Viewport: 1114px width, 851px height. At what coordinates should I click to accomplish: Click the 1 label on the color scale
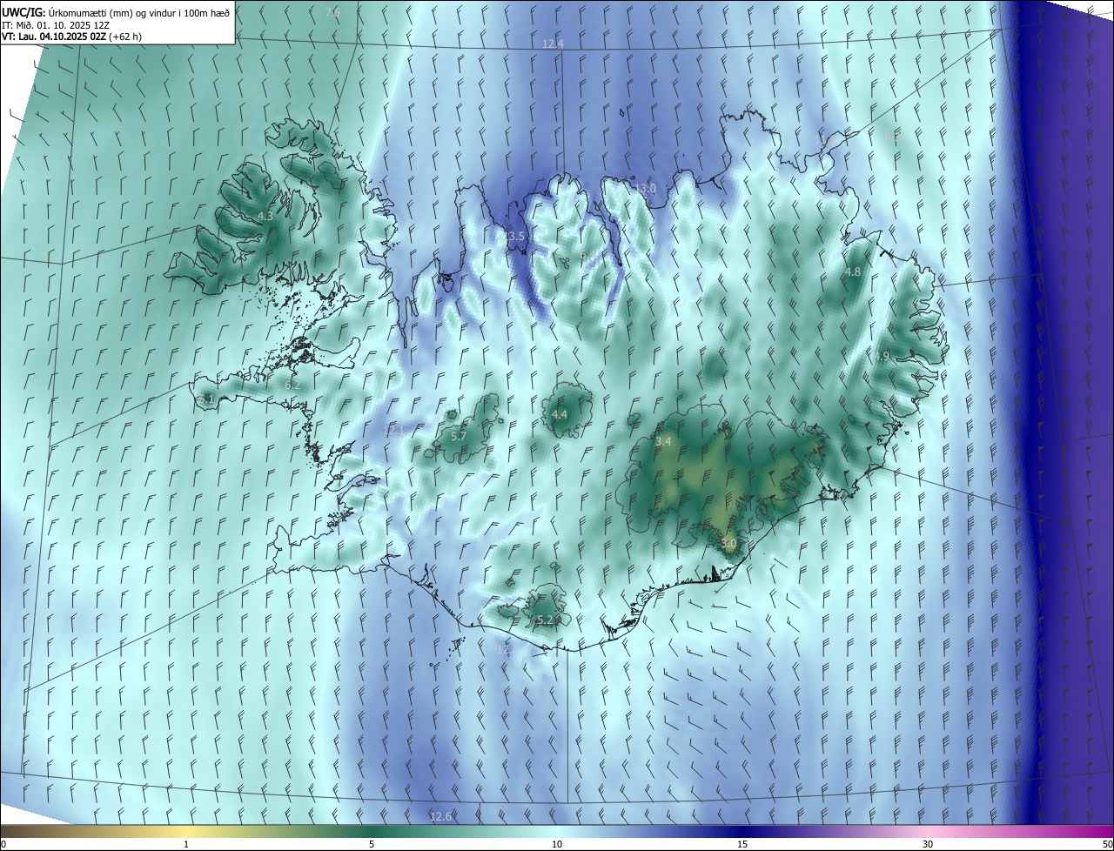point(186,844)
